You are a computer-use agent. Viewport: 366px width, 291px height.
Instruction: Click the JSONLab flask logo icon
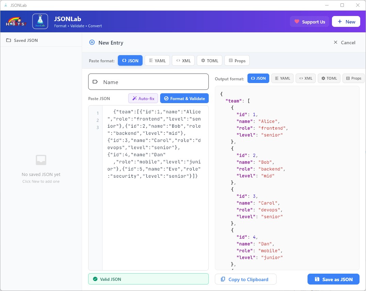[x=40, y=21]
